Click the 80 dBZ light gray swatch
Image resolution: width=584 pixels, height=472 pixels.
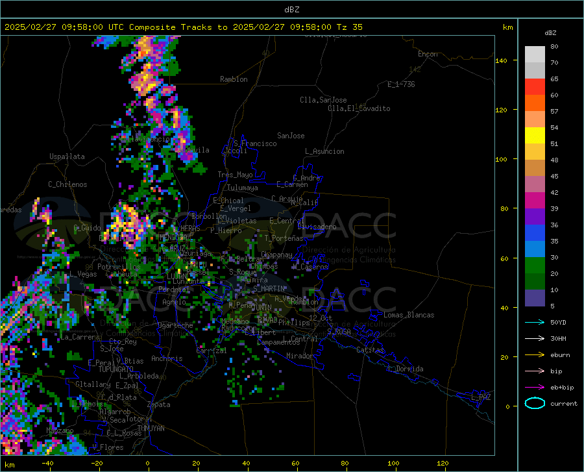(x=535, y=54)
